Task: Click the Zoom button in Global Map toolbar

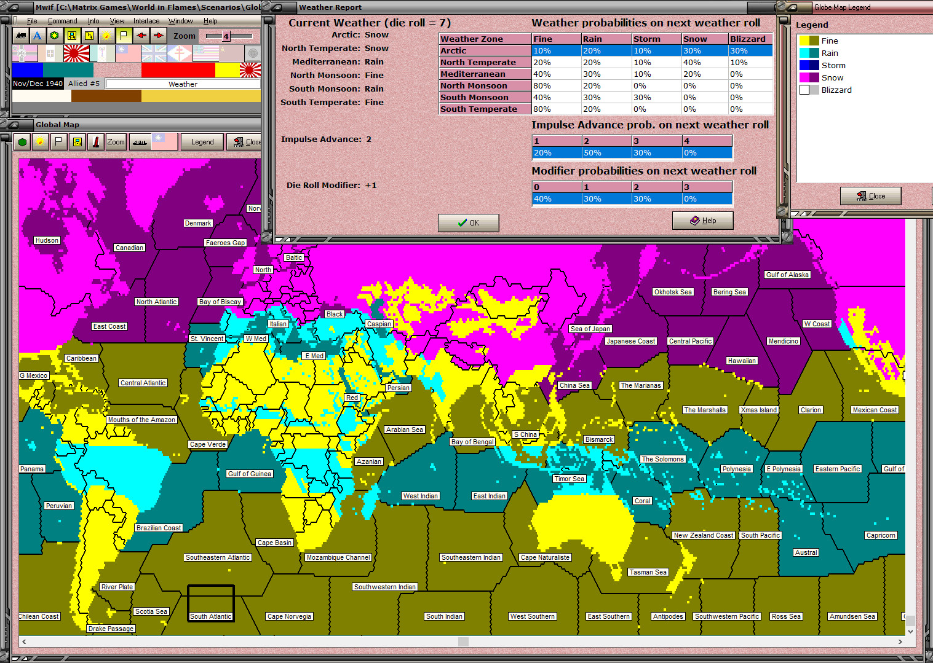Action: click(116, 142)
